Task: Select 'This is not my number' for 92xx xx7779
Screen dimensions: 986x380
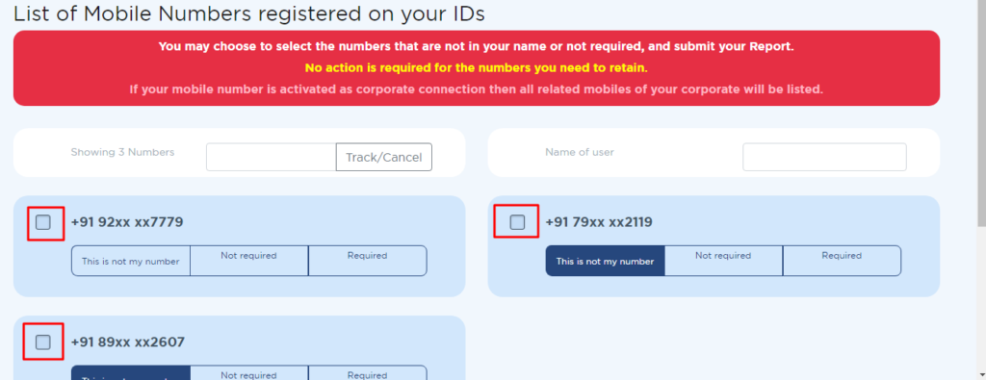Action: (131, 261)
